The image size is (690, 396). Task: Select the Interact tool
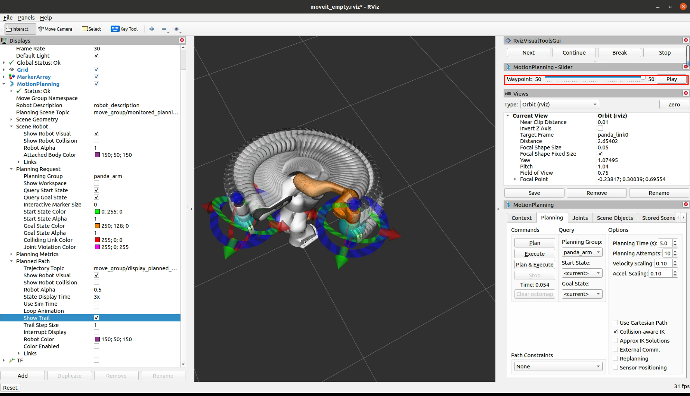pos(17,29)
